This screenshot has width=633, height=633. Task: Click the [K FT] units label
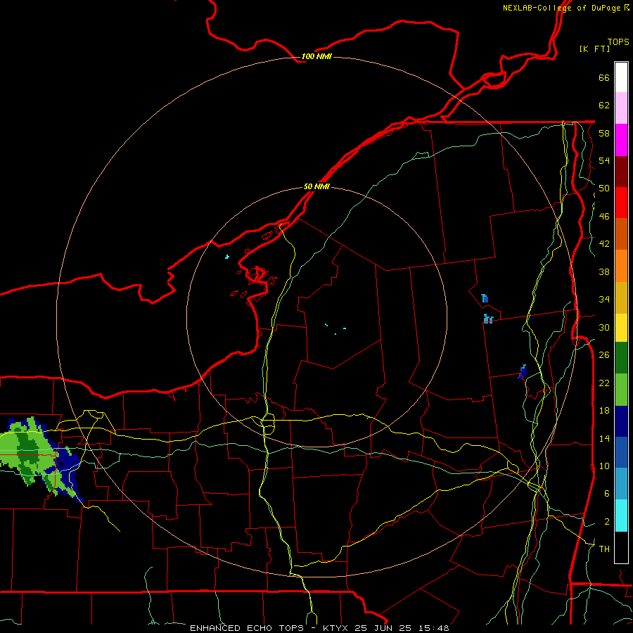(594, 49)
